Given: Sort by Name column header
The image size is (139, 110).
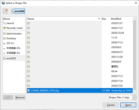Looking at the screenshot, I should coord(64,19).
